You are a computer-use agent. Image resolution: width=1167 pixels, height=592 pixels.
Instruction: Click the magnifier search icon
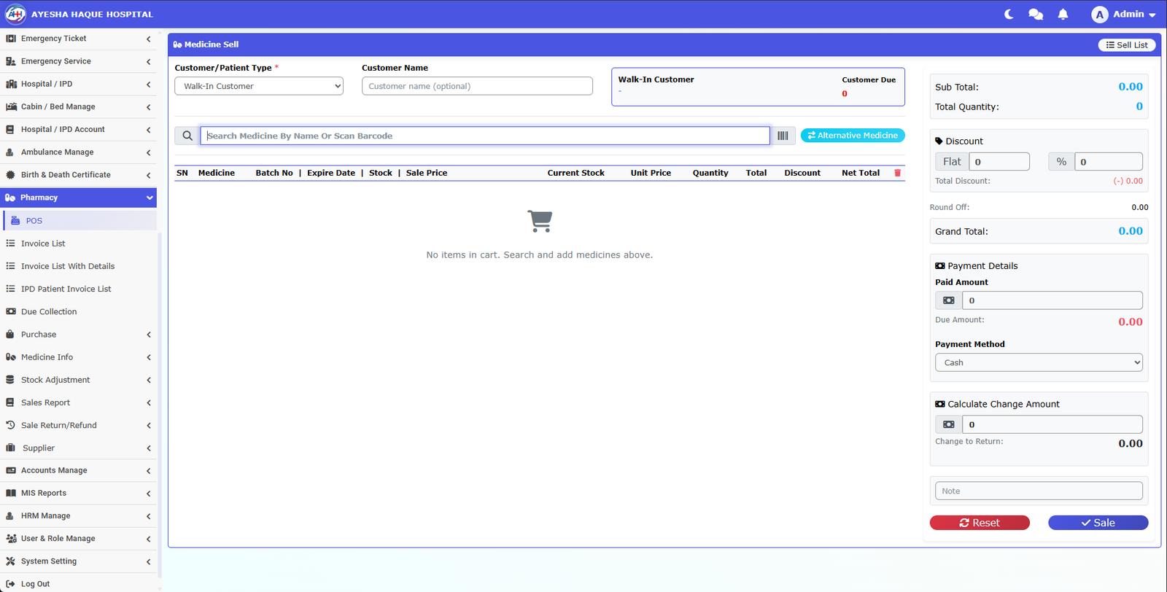pyautogui.click(x=187, y=136)
